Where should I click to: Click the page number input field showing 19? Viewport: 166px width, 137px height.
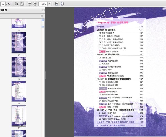[3, 4]
